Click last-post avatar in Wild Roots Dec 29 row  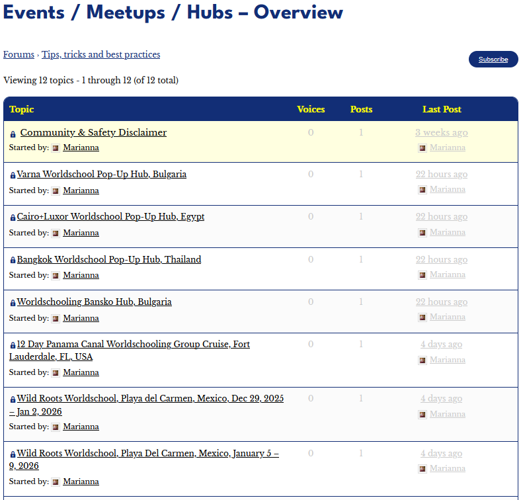click(x=422, y=414)
